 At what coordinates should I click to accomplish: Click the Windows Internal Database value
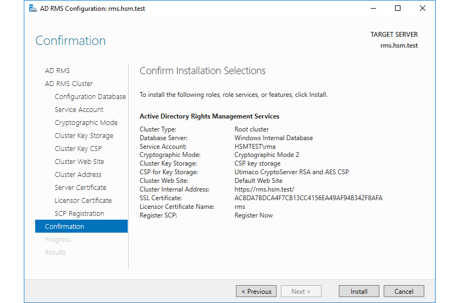coord(274,138)
